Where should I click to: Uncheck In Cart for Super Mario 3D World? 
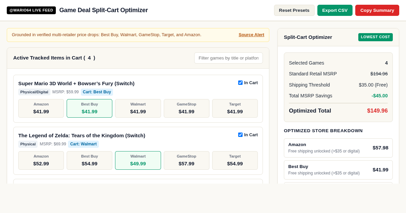point(240,82)
